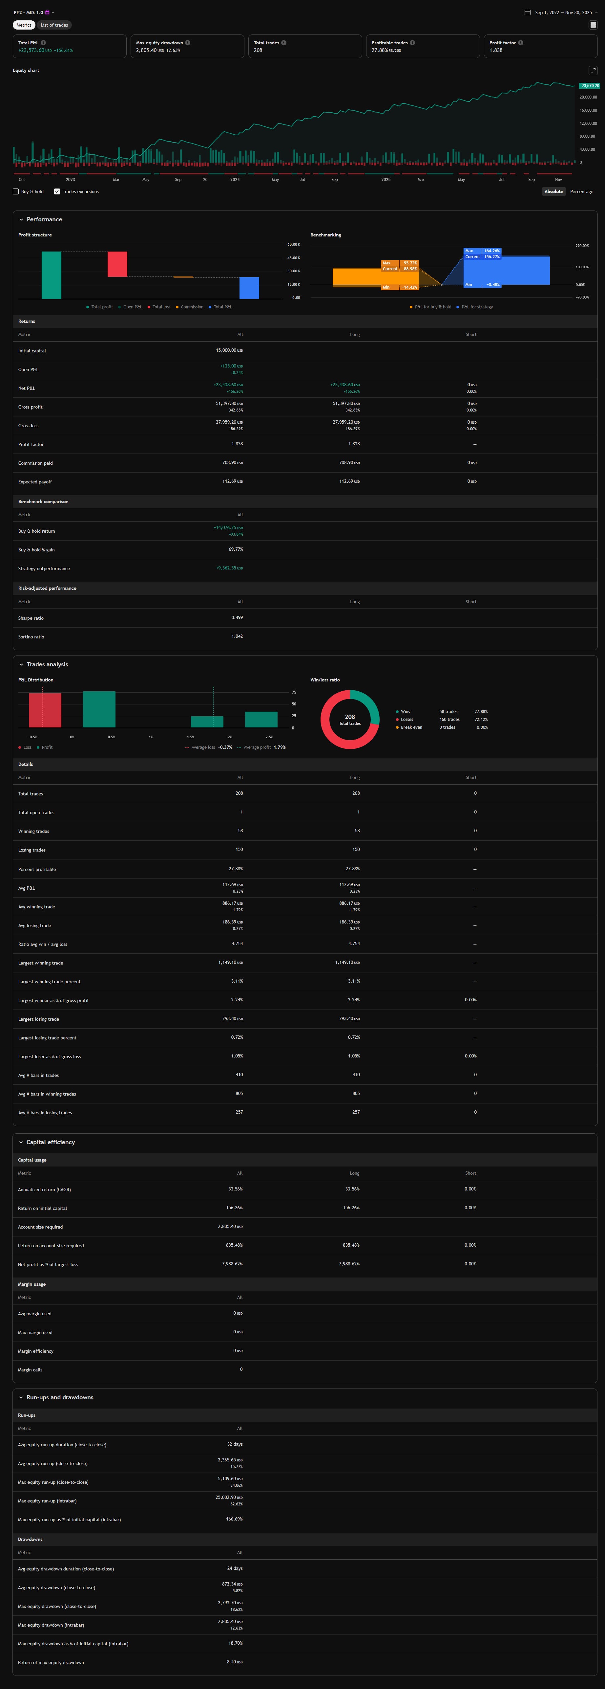Select the Metrics tab
Screen dimensions: 605x1689
tap(24, 25)
